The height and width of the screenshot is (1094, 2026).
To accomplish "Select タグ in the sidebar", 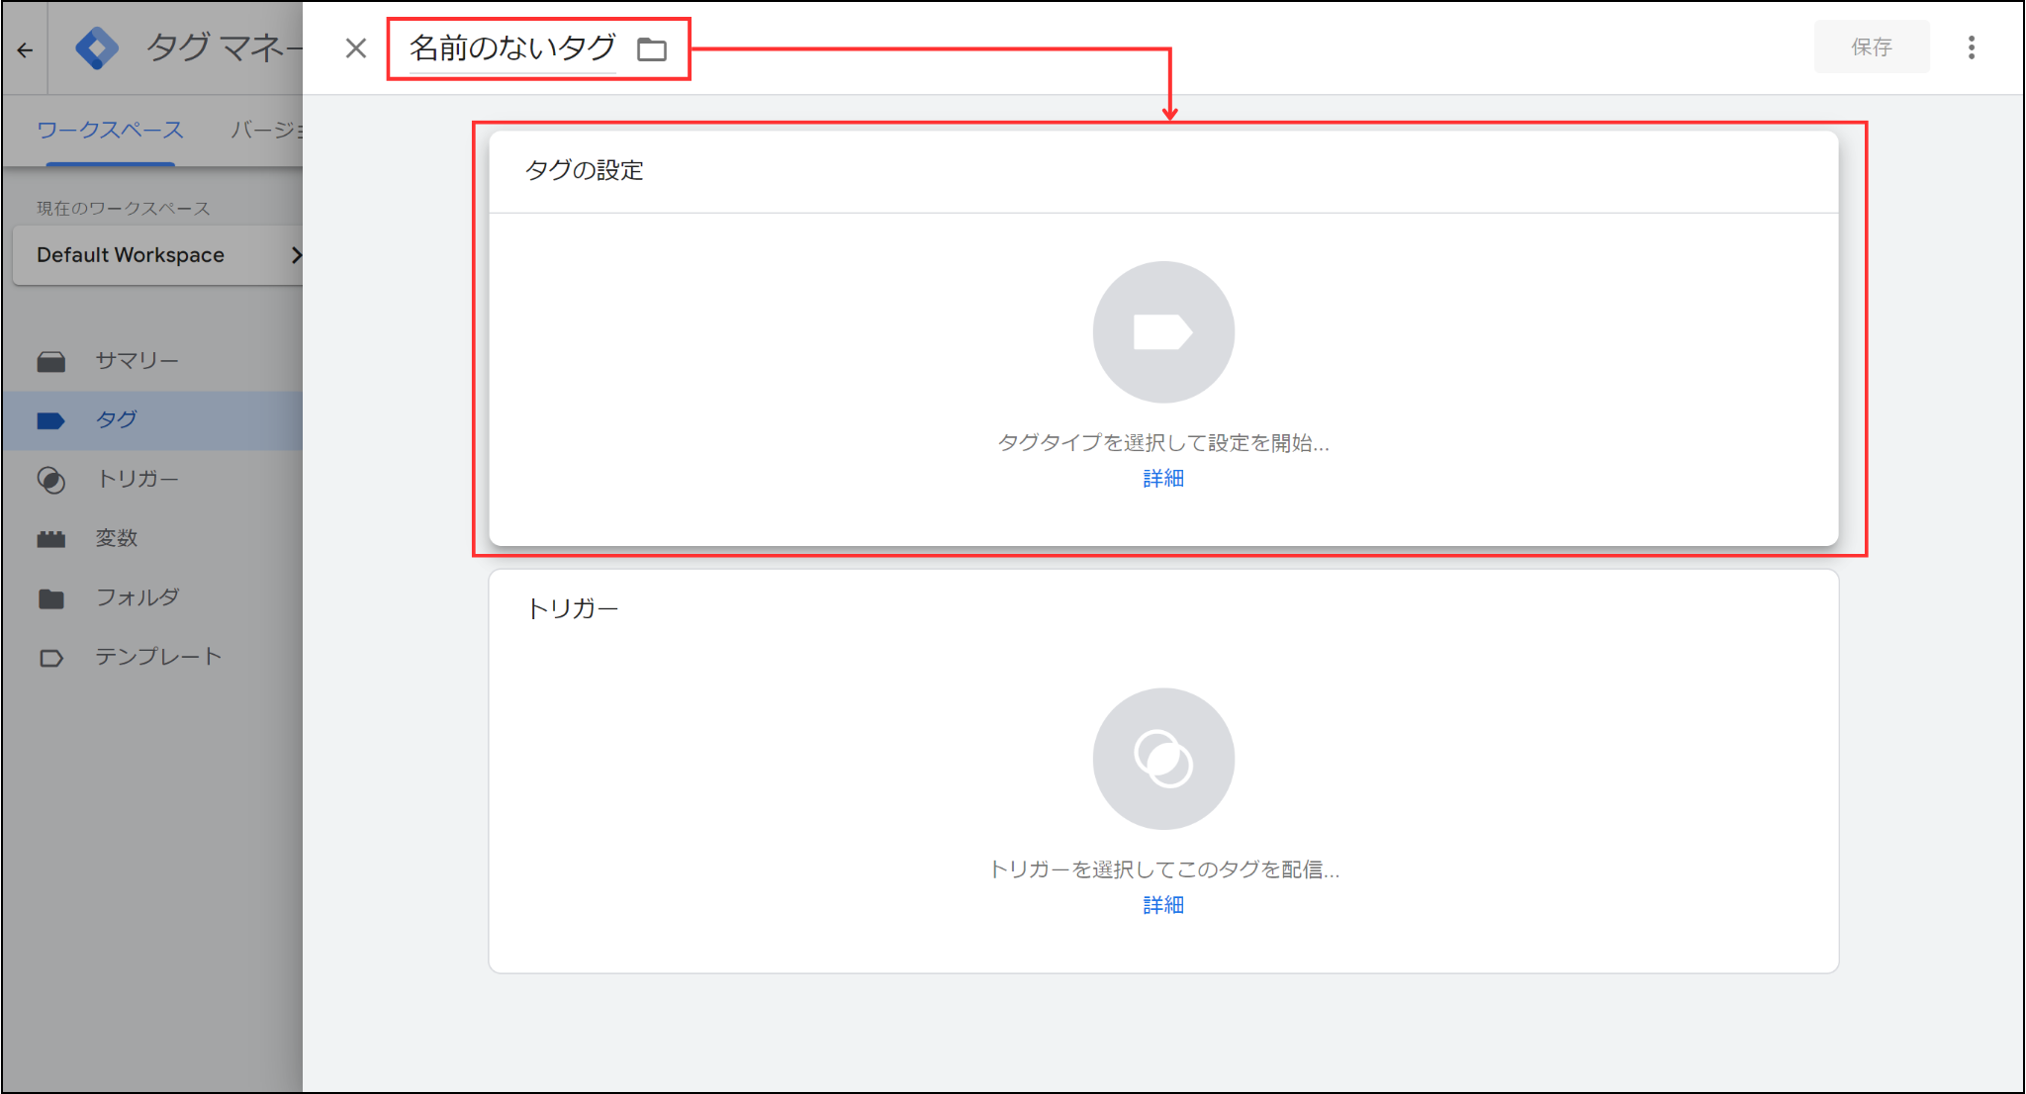I will click(152, 420).
